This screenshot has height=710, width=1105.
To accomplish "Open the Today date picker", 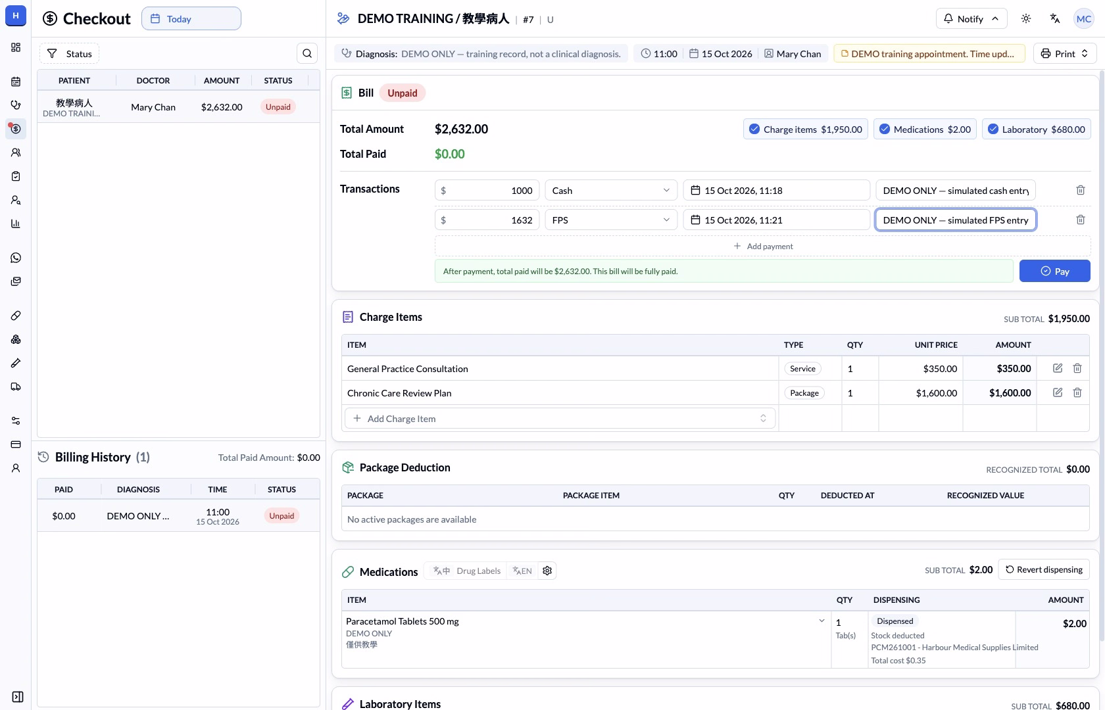I will click(x=191, y=18).
